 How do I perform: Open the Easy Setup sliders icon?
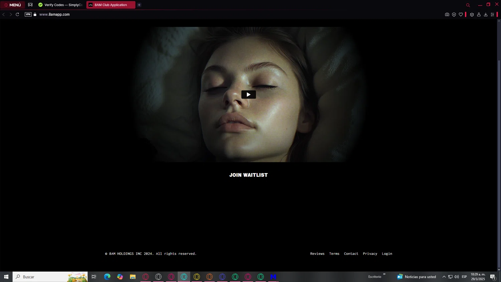tap(492, 15)
